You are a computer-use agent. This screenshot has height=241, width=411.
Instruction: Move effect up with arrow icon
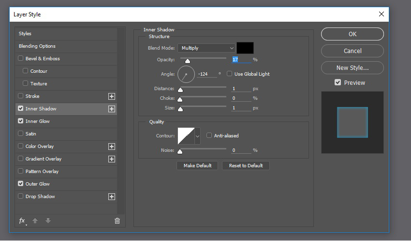tap(35, 221)
